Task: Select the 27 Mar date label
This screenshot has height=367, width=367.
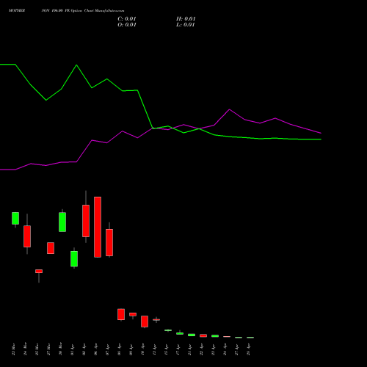Action: click(48, 349)
